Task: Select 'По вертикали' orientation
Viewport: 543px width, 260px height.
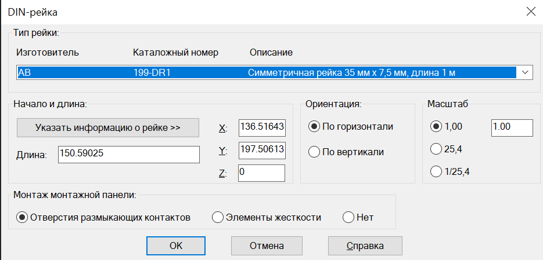Action: [x=346, y=152]
